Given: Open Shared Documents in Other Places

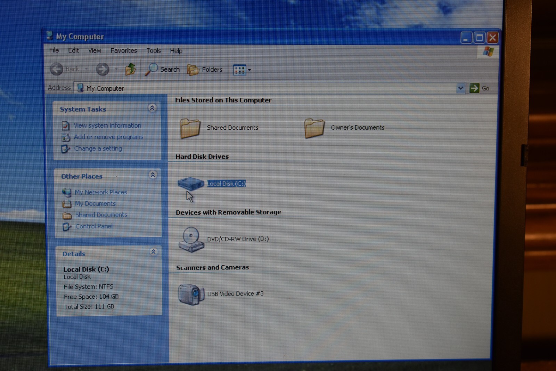Looking at the screenshot, I should point(101,215).
